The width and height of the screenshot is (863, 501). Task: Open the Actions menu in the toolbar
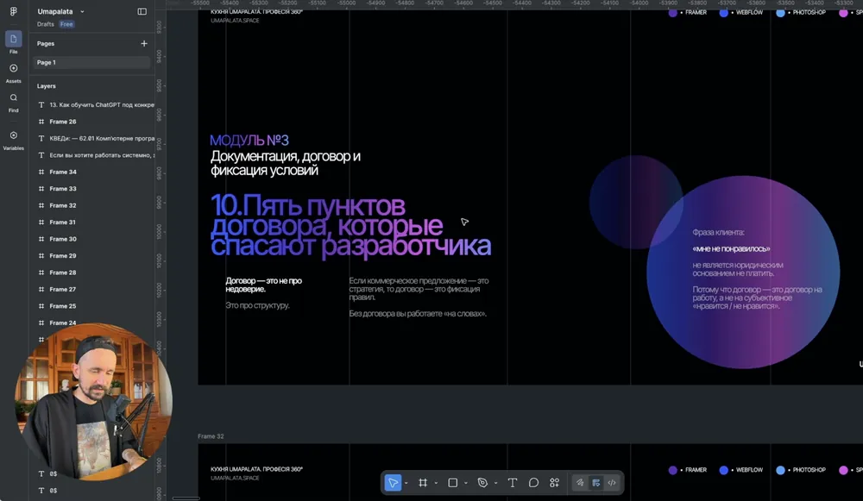click(554, 483)
